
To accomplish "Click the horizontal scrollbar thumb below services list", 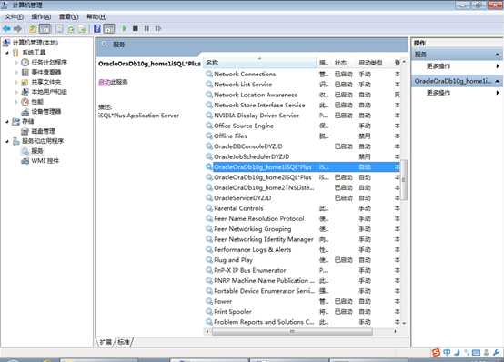I will 292,331.
